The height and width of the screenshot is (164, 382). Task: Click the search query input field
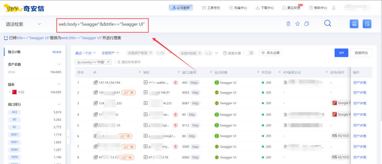(x=103, y=24)
